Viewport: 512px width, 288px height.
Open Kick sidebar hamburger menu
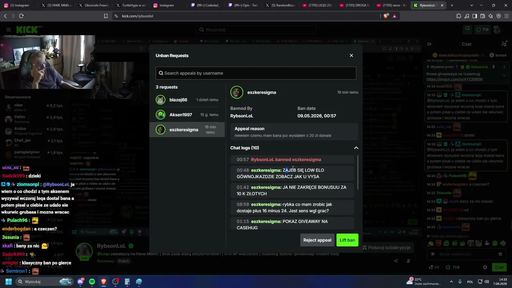point(8,30)
